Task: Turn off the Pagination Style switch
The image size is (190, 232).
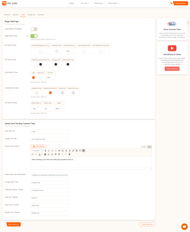Action: click(x=34, y=36)
